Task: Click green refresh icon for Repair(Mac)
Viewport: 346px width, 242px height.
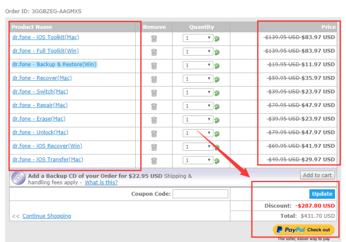Action: click(x=217, y=107)
